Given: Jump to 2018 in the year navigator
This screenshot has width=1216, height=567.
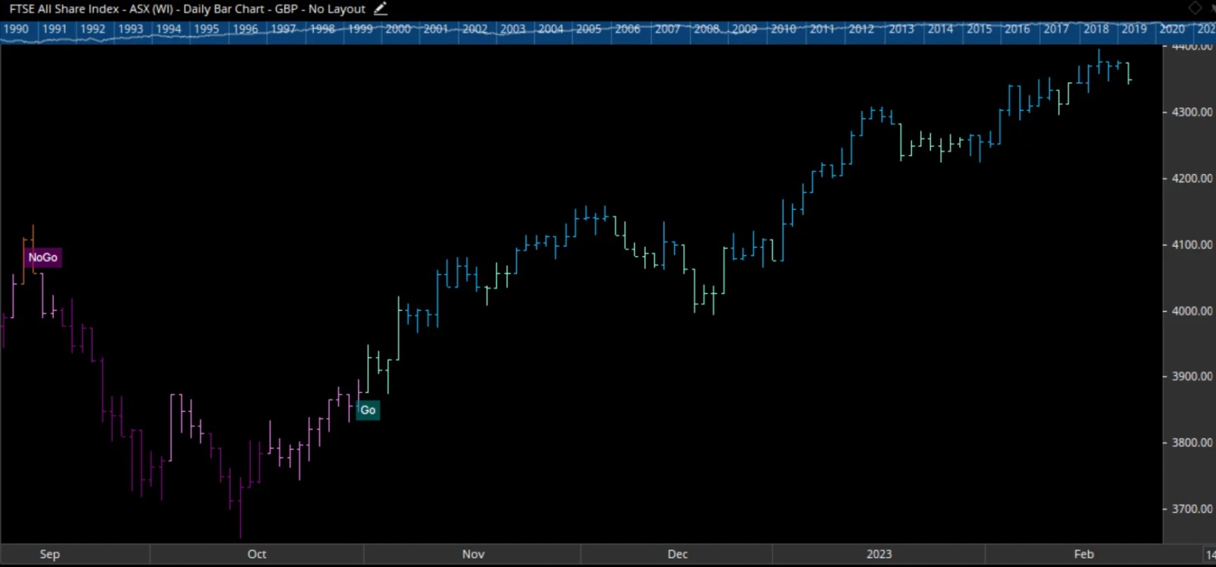Looking at the screenshot, I should coord(1096,29).
